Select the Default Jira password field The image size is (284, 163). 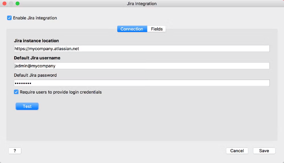(142, 83)
